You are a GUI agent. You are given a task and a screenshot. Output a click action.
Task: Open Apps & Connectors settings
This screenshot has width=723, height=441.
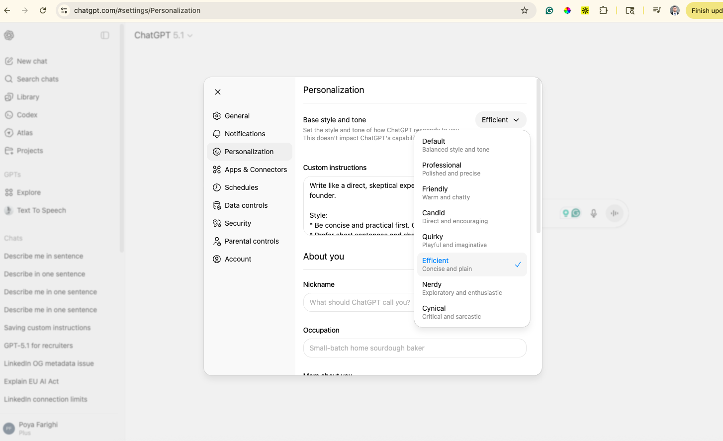tap(250, 170)
